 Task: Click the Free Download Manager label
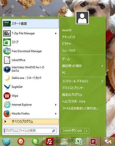[x=27, y=51]
